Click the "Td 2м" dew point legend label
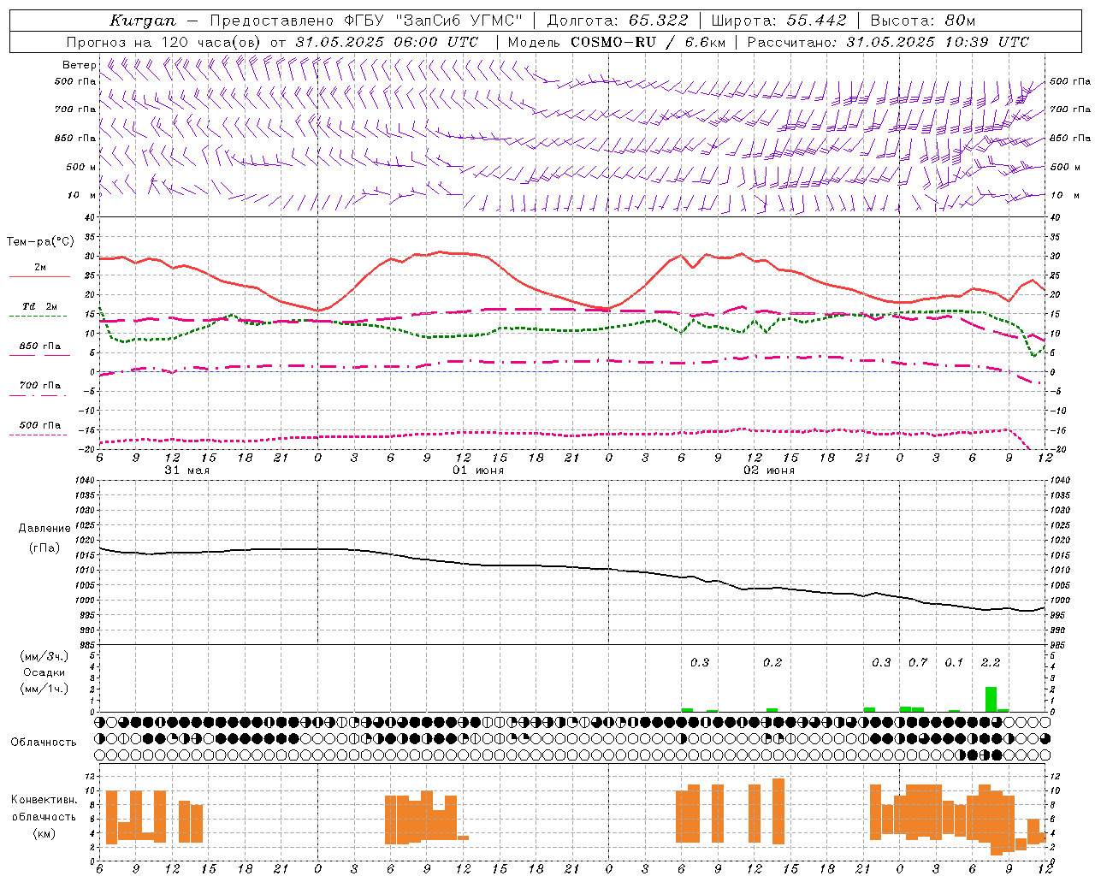Viewport: 1095px width, 876px height. click(40, 306)
